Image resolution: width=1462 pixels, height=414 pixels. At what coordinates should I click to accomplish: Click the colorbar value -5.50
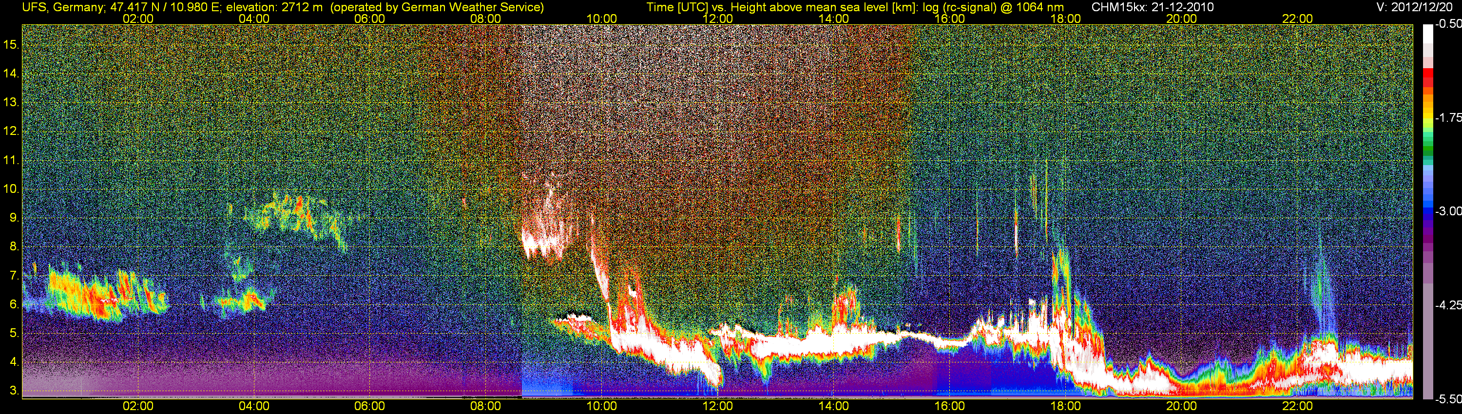pos(1448,399)
